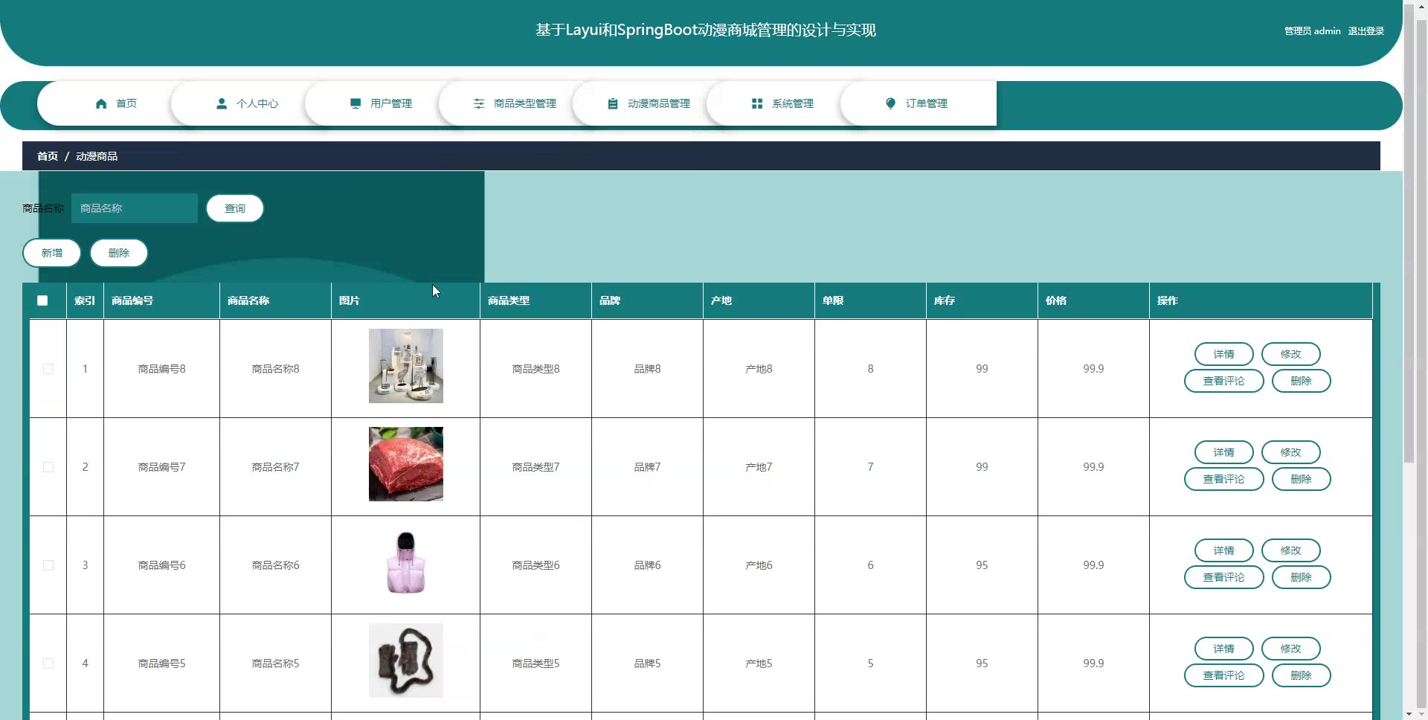Click the 商品编号5 cell
The width and height of the screenshot is (1428, 720).
[161, 663]
